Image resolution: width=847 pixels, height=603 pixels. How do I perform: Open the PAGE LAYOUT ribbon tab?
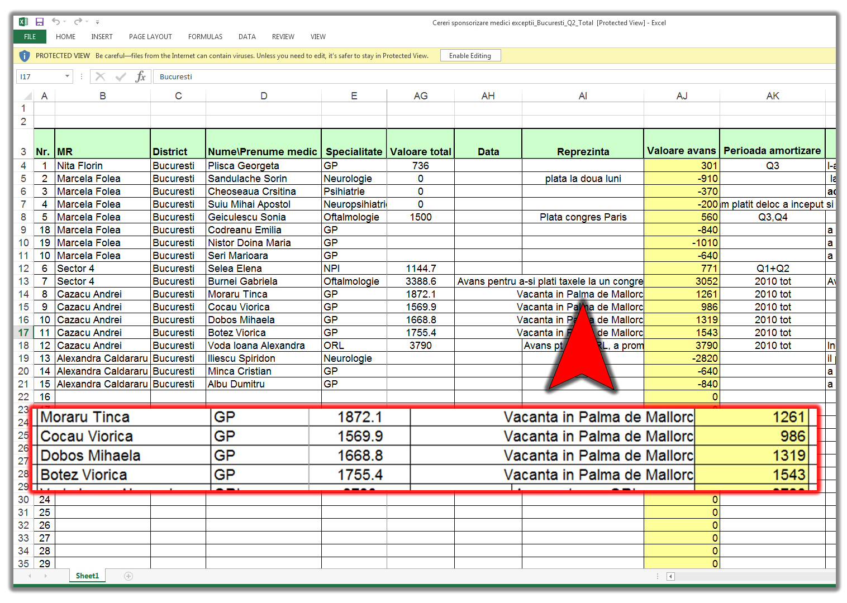click(150, 37)
